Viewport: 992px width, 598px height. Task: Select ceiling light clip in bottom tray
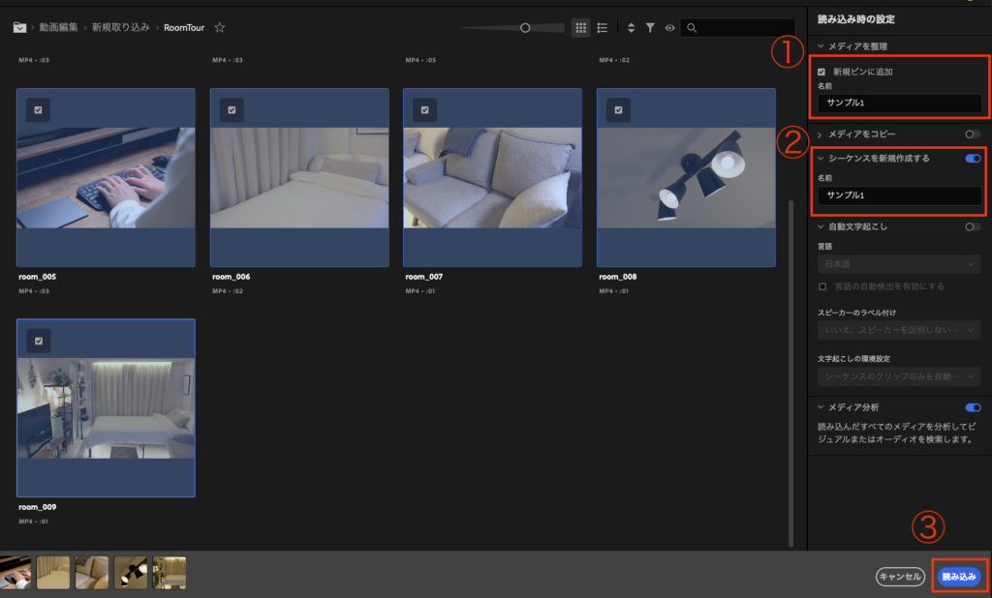pos(131,573)
